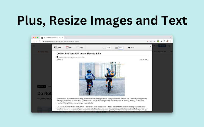Open the Chrome three-dot menu
This screenshot has height=127, width=204.
171,41
